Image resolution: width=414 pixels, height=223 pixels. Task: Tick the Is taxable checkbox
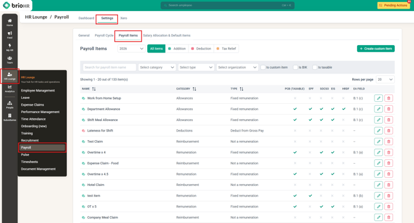315,67
